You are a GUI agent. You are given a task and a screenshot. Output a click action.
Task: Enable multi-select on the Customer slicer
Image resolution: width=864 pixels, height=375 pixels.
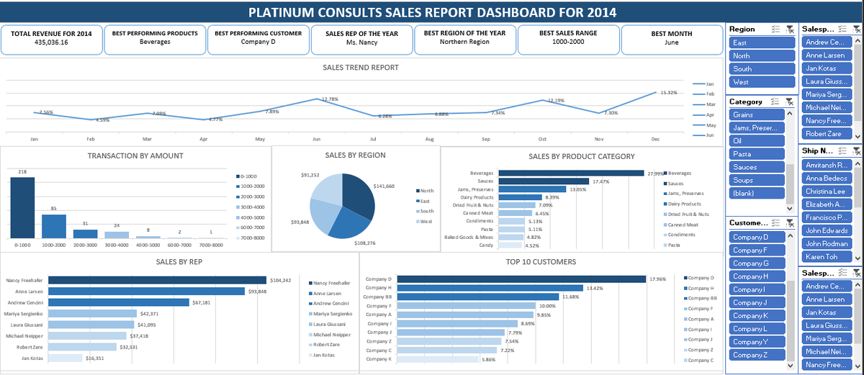[x=775, y=223]
